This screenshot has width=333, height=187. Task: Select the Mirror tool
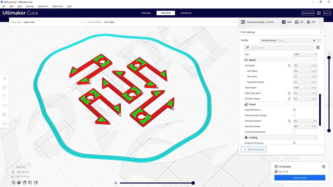(x=5, y=105)
